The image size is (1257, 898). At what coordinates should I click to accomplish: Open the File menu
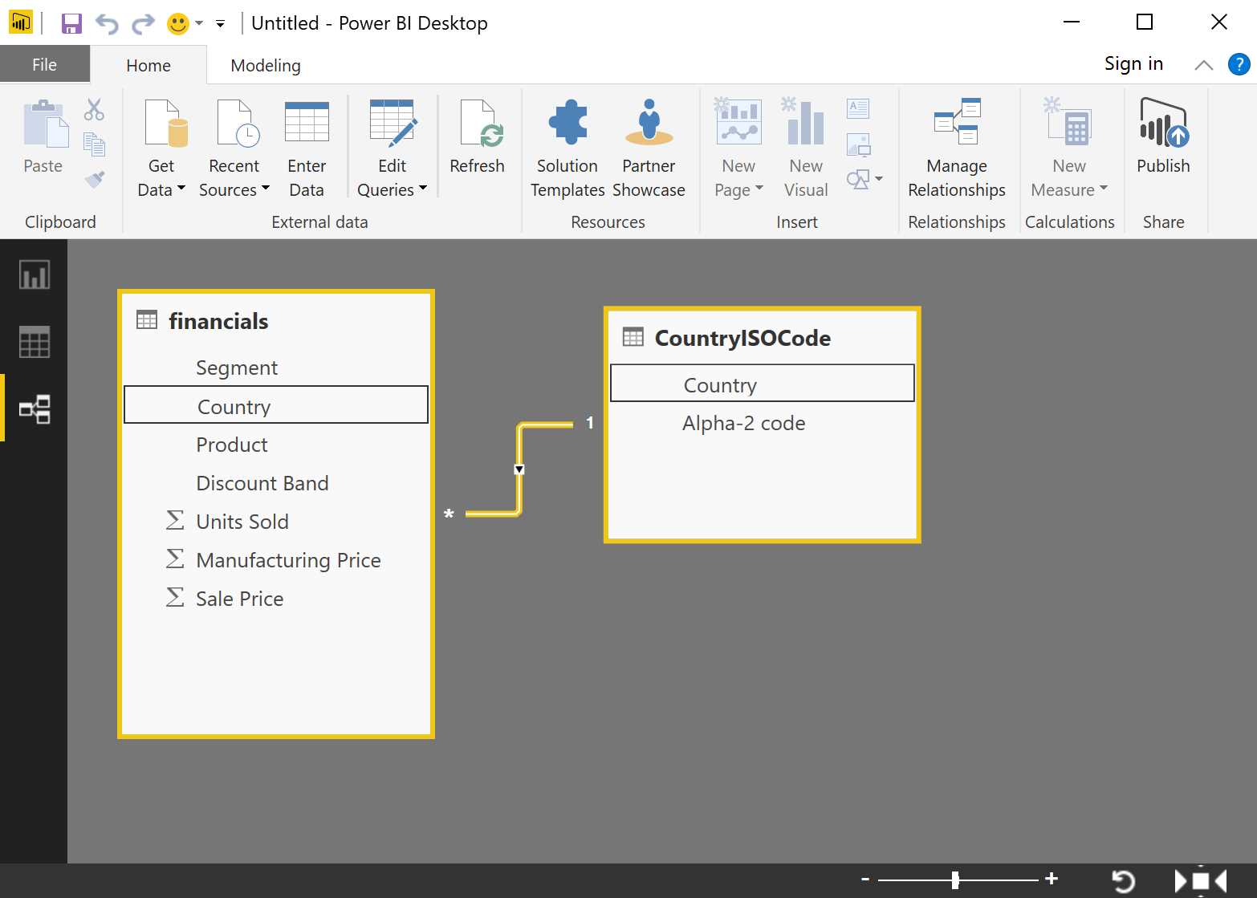tap(44, 64)
